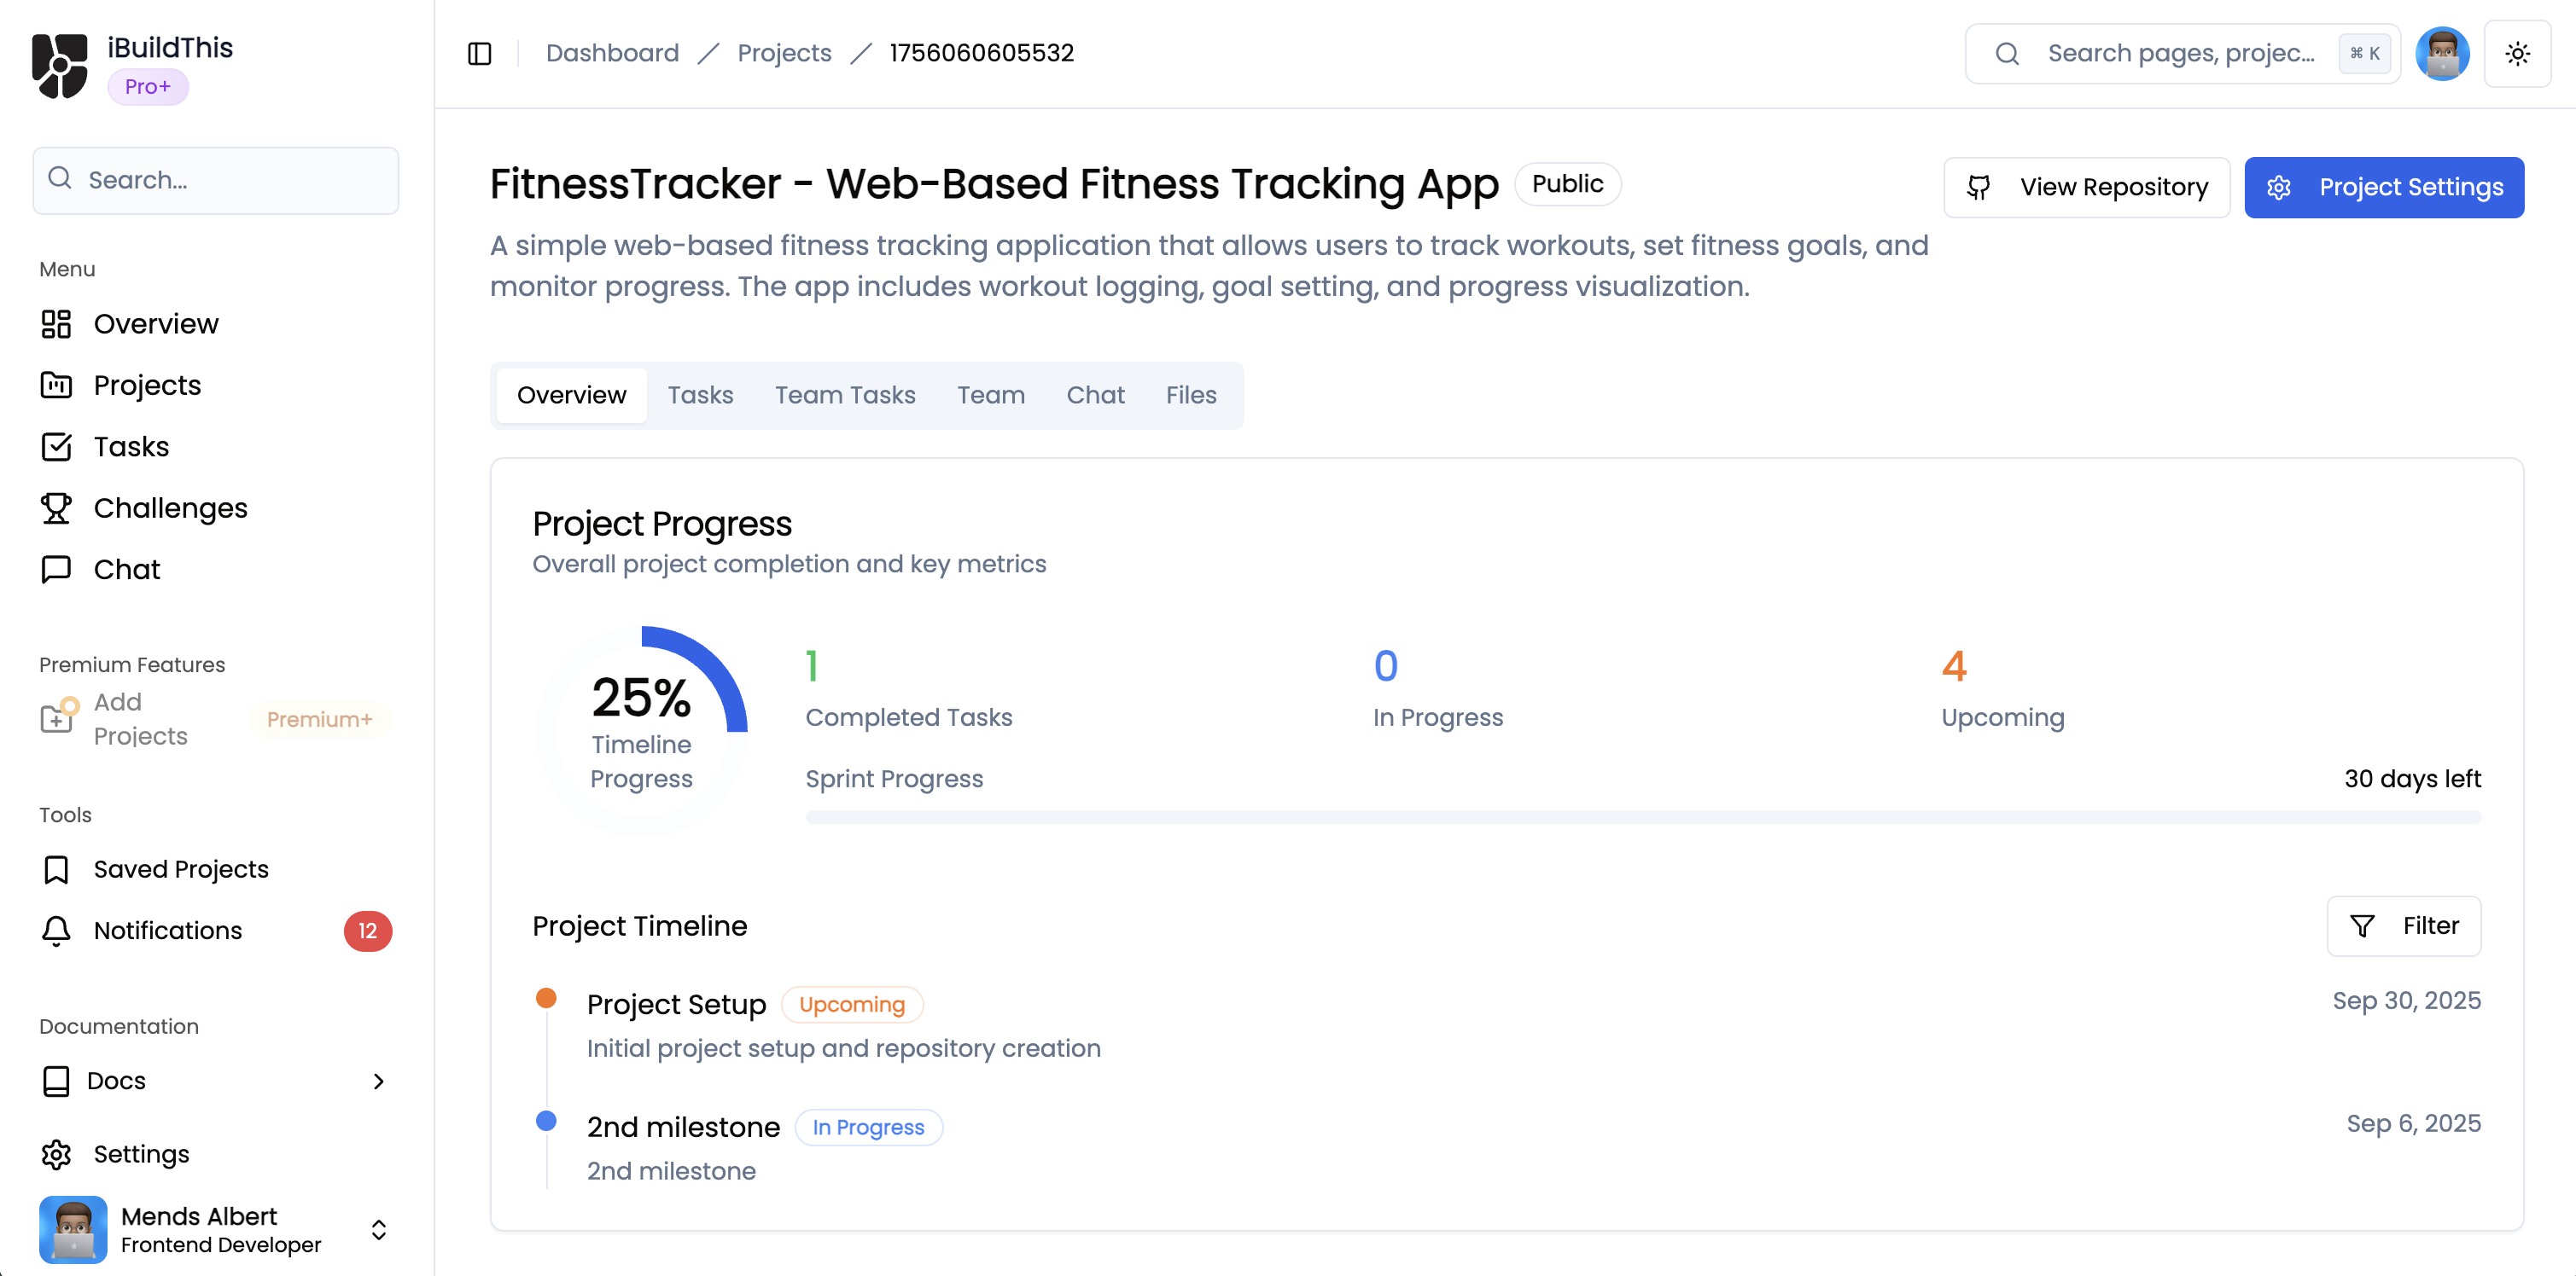Open the timeline Filter dropdown

pos(2403,926)
